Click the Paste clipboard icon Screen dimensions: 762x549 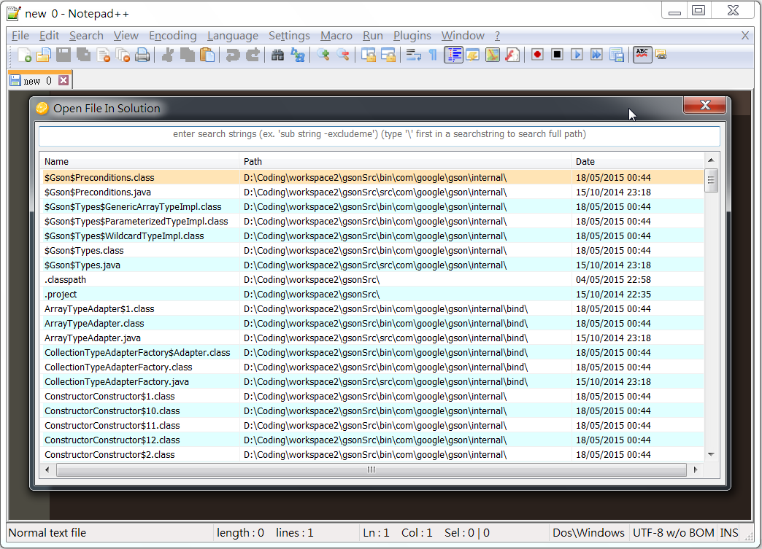pyautogui.click(x=207, y=55)
